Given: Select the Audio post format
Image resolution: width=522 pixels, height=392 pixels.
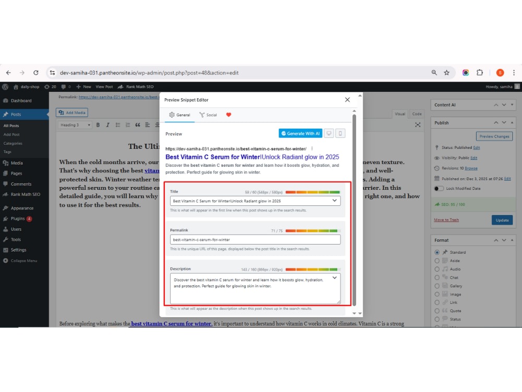Looking at the screenshot, I should click(x=437, y=269).
